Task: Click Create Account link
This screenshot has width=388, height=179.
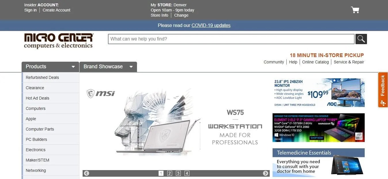Action: (56, 10)
